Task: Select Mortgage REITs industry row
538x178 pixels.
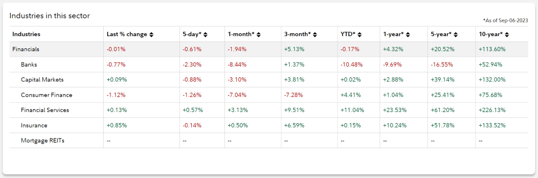Action: pos(43,141)
